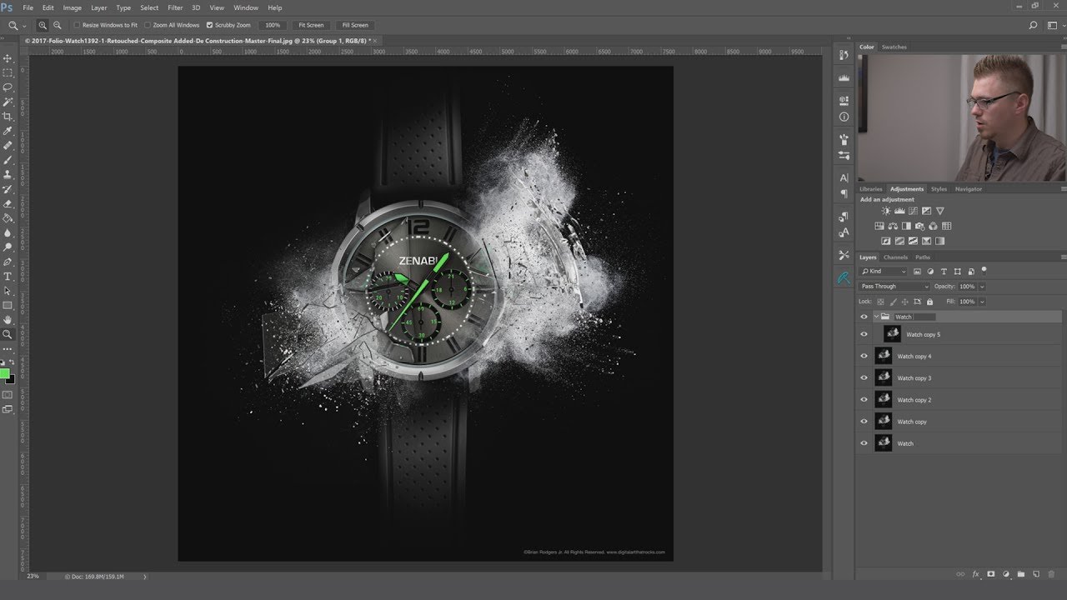Screen dimensions: 1067x600
Task: Toggle Resize Windows to Fit checkbox
Action: 78,25
